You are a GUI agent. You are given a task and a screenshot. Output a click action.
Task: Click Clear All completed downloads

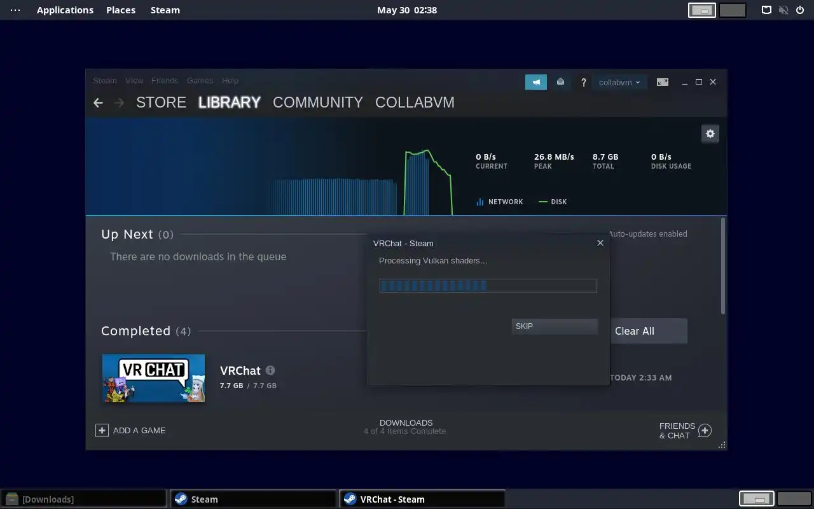click(x=649, y=331)
